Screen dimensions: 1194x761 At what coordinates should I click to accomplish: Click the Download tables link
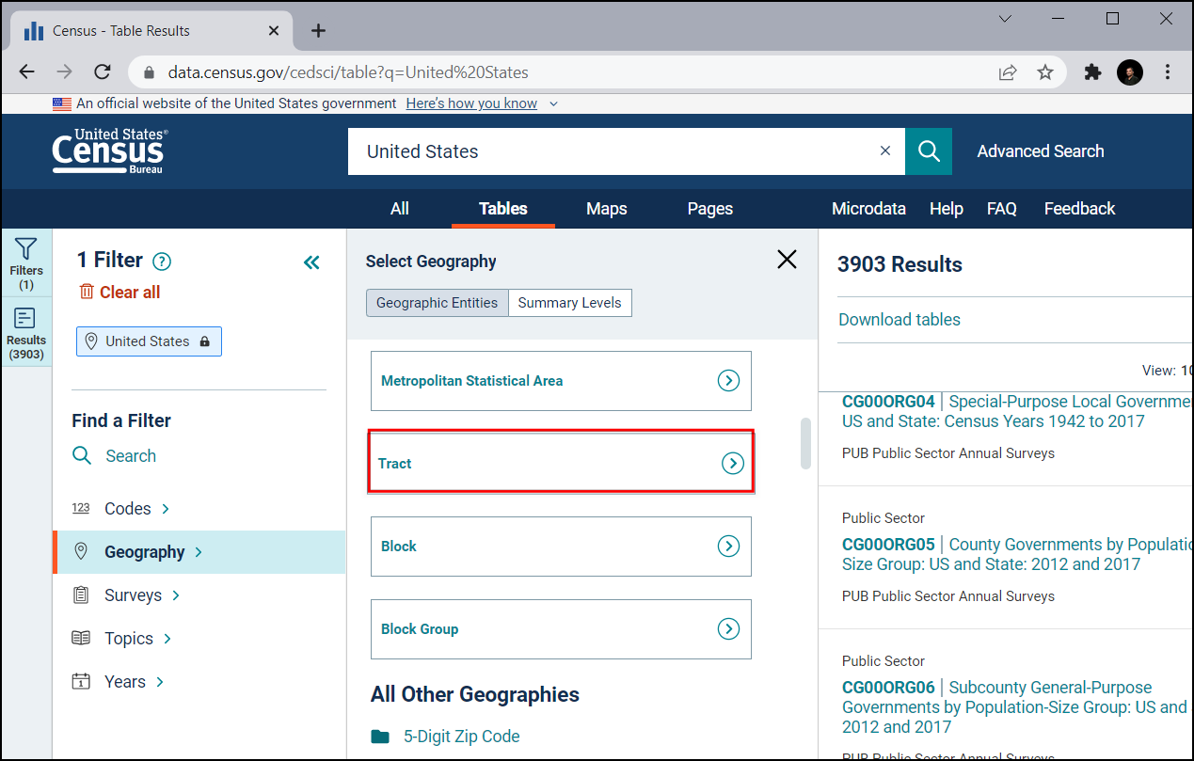click(899, 320)
